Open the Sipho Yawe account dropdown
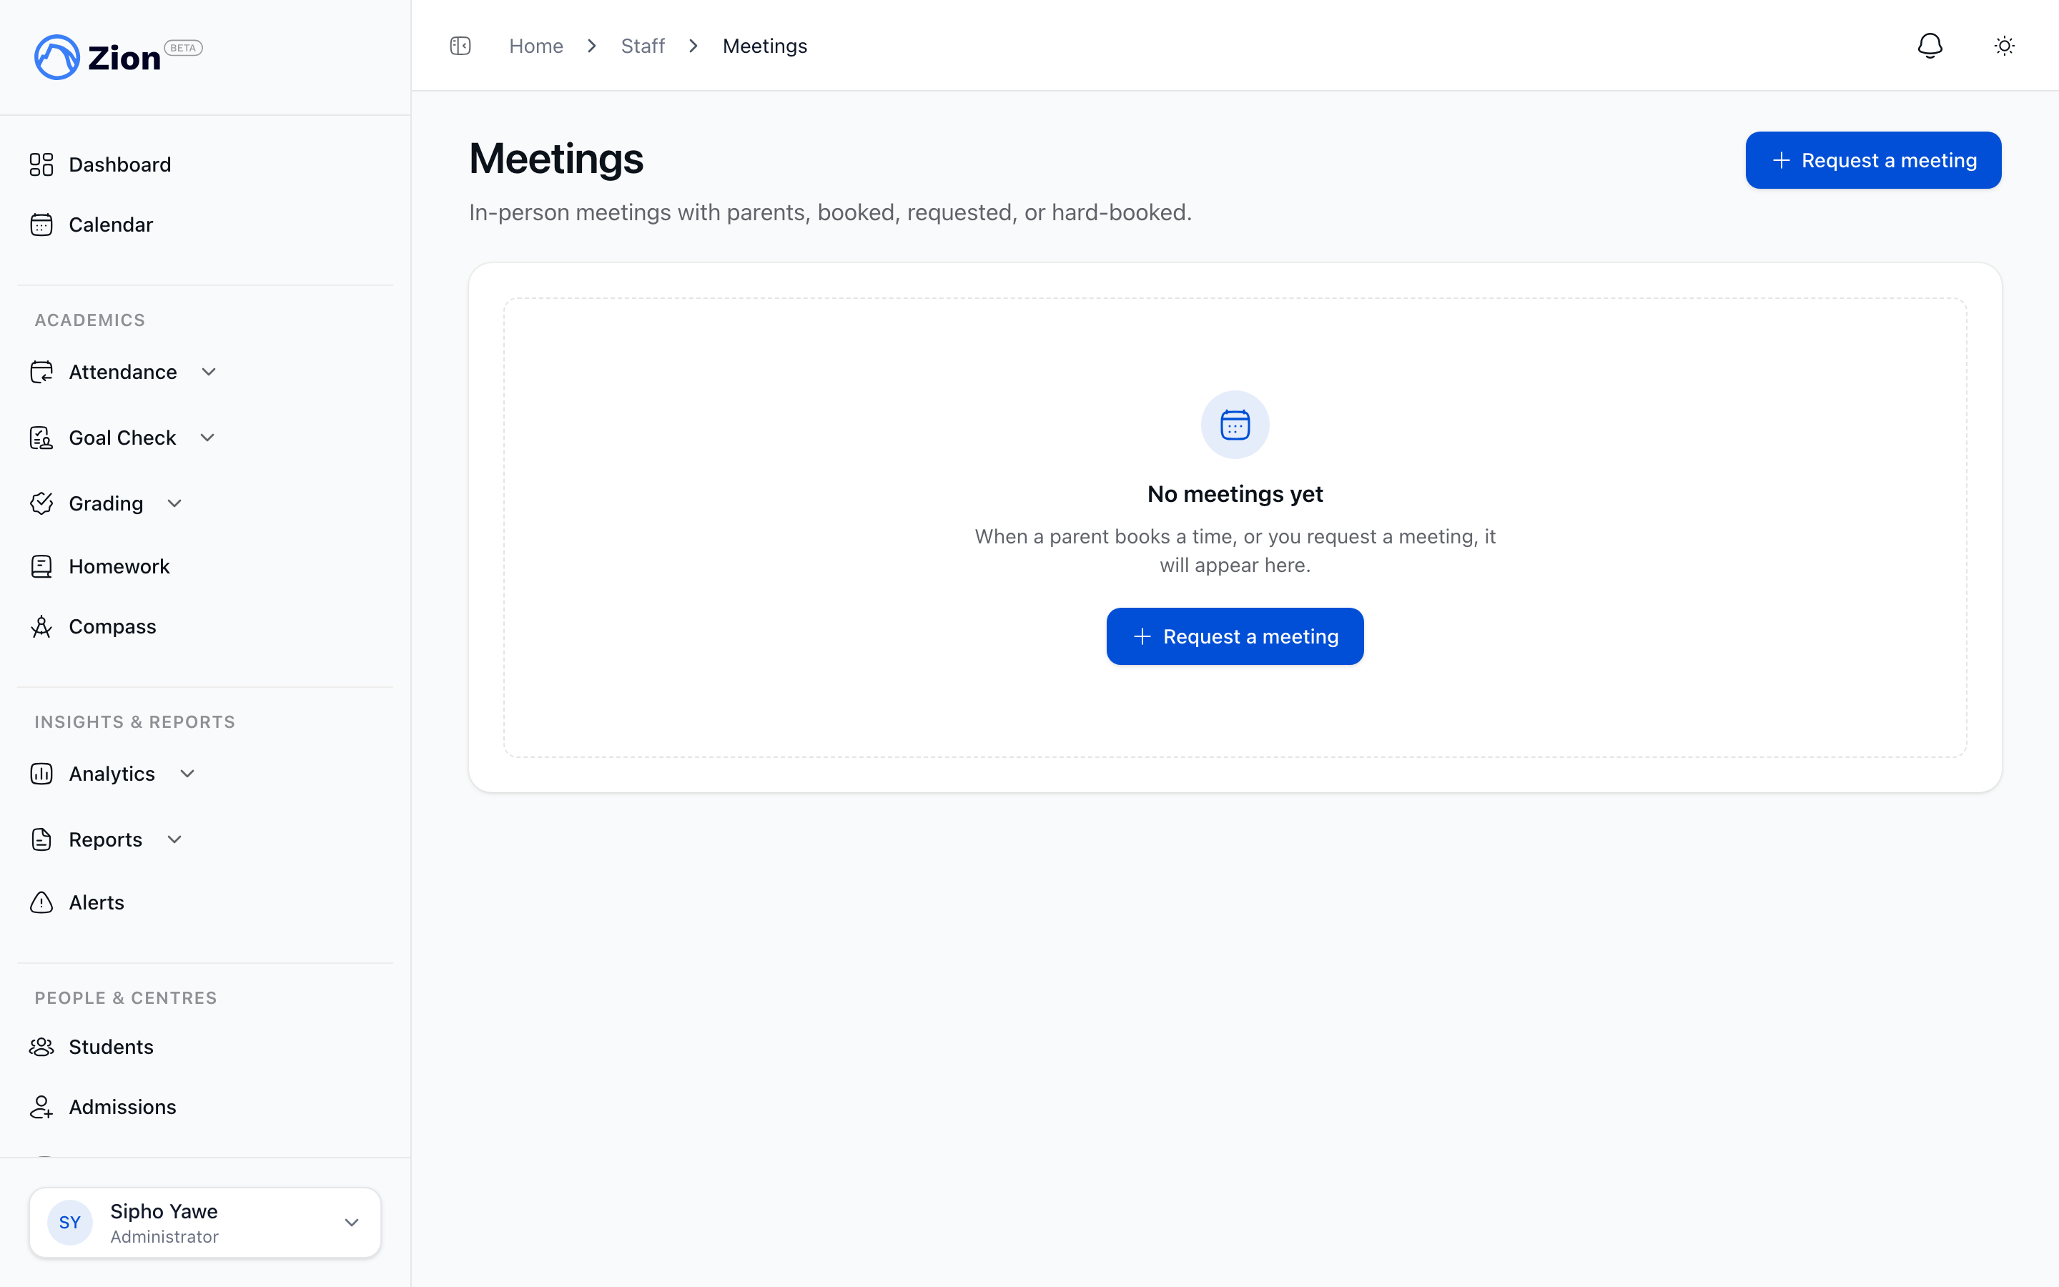This screenshot has height=1287, width=2059. [205, 1223]
